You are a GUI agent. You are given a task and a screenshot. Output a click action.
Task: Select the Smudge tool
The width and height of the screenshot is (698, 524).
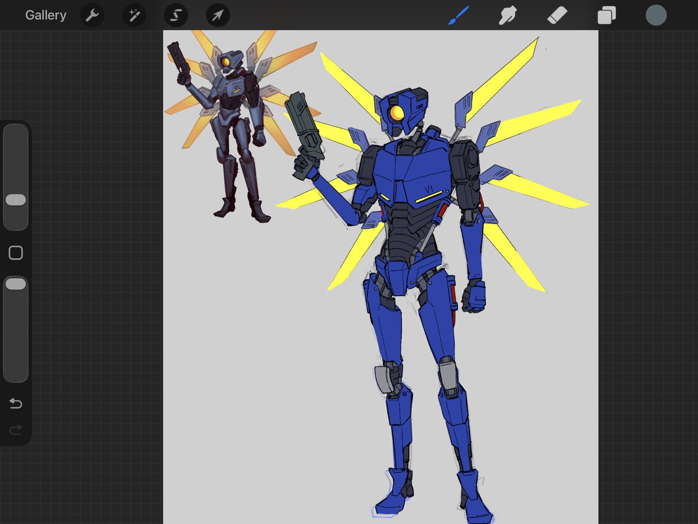coord(507,15)
